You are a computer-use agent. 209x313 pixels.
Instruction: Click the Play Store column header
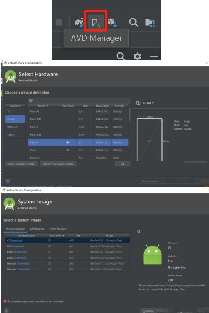pyautogui.click(x=68, y=106)
